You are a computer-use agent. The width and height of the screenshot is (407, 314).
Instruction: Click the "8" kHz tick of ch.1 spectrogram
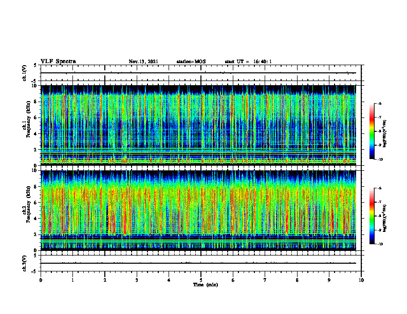click(36, 102)
